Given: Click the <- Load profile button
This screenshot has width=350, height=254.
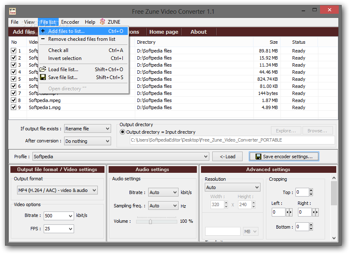Looking at the screenshot, I should (x=227, y=157).
